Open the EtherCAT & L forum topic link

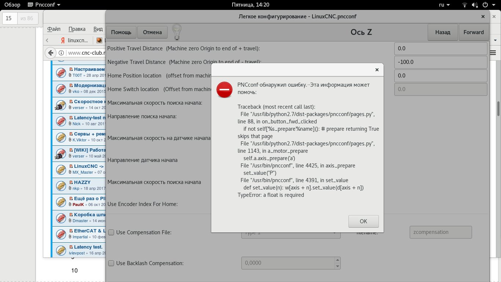(x=90, y=231)
